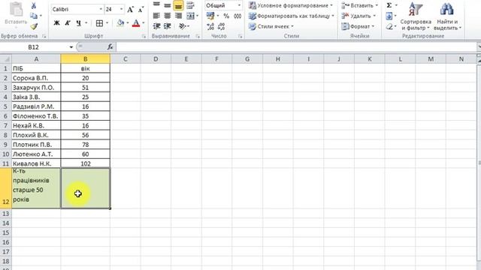
Task: Click the Fill down arrow icon
Action: pos(389,16)
